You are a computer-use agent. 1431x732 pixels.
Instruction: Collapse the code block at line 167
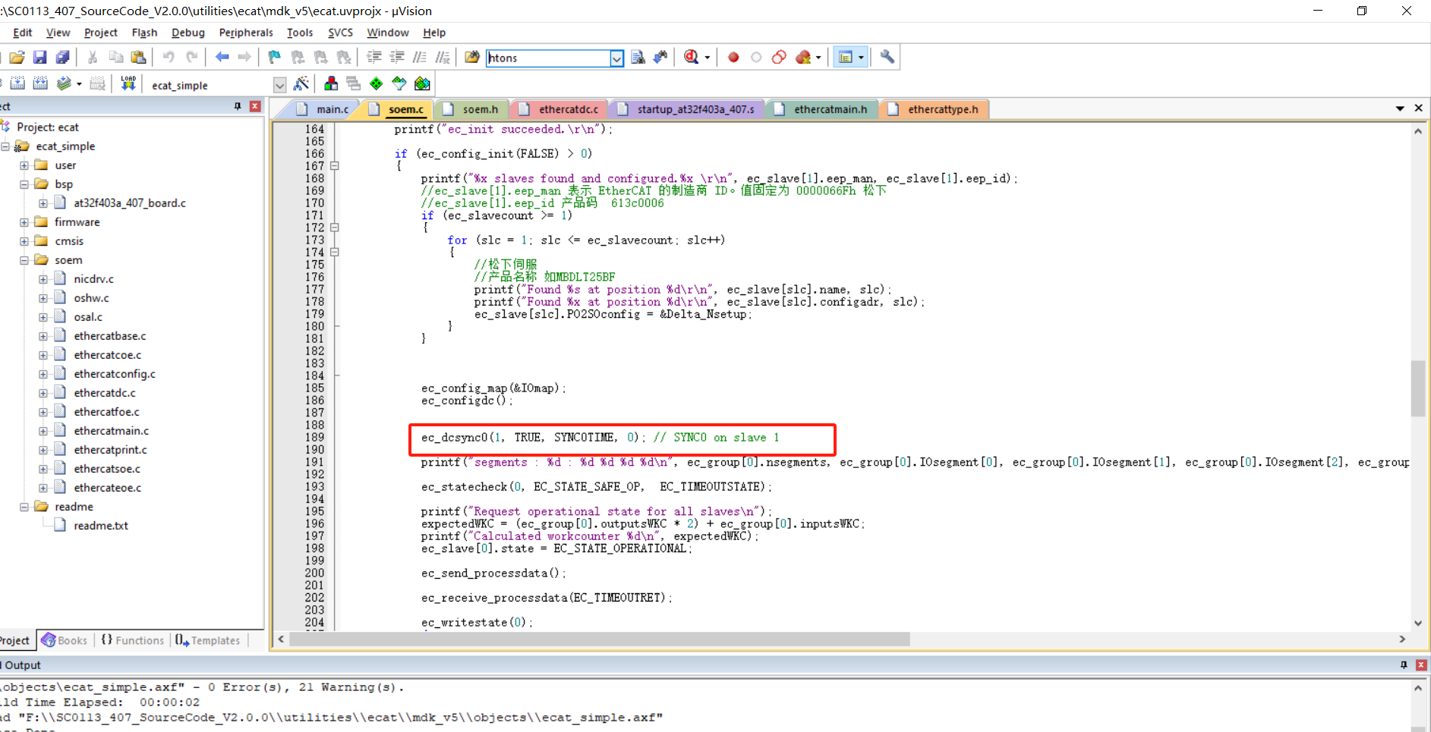335,165
